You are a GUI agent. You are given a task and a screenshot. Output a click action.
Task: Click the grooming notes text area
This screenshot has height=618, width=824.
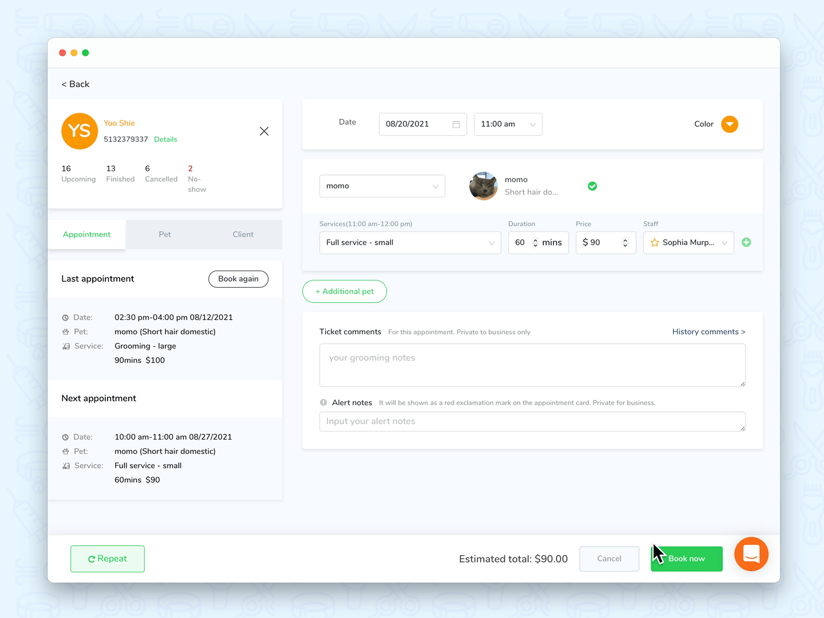(x=532, y=365)
